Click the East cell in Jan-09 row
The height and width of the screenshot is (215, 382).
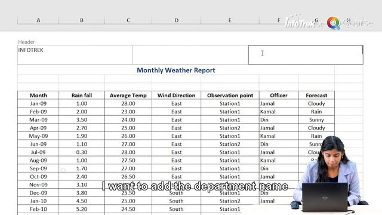[x=177, y=103]
